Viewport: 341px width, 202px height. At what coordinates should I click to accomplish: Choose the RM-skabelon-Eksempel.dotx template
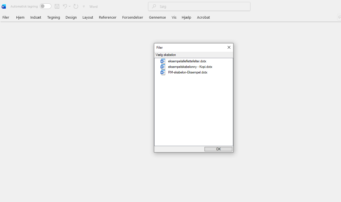pos(188,72)
